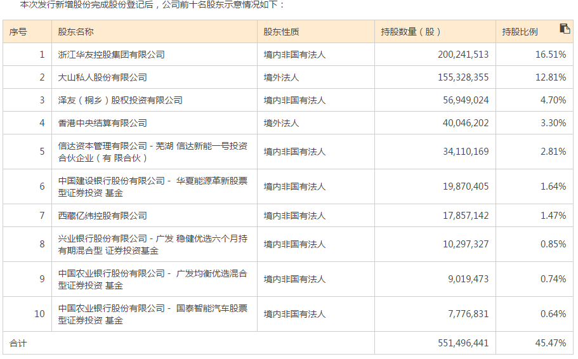Click 境外法人 in the 大山私人股份 row
The height and width of the screenshot is (359, 578).
[281, 77]
